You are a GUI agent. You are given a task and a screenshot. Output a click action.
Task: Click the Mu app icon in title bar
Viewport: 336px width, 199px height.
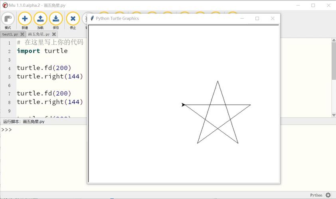coord(5,5)
